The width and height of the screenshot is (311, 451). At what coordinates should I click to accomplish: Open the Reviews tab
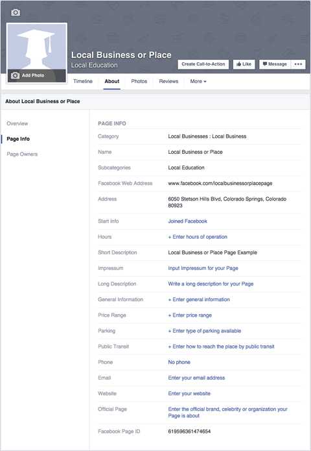pyautogui.click(x=168, y=81)
